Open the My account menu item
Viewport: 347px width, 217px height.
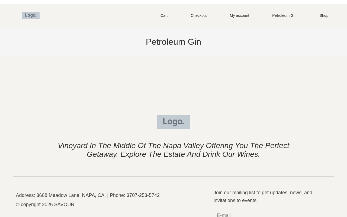239,15
